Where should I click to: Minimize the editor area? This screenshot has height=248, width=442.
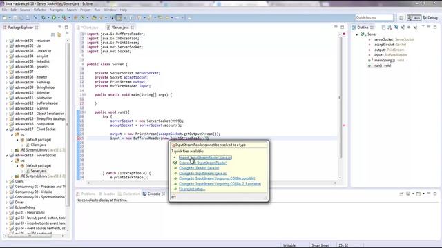coord(336,27)
